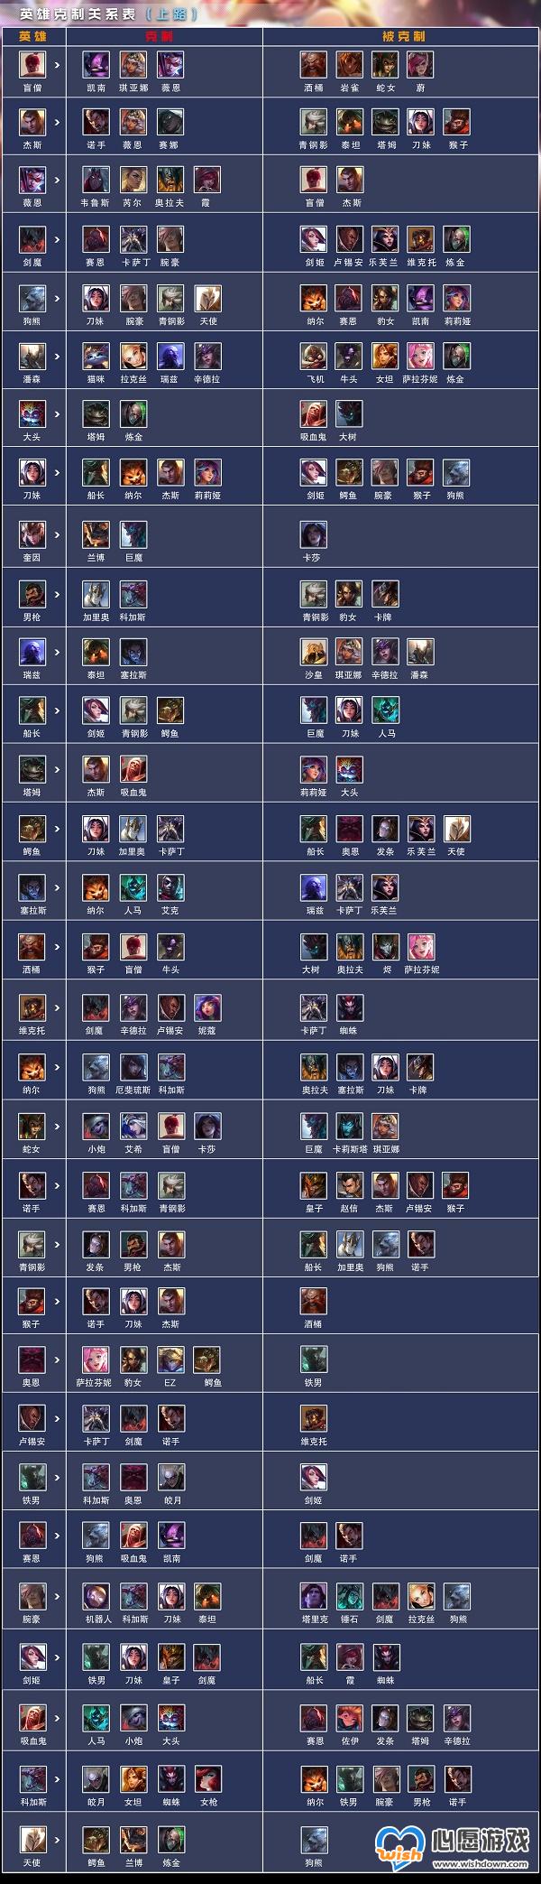Click the 盲僧 portrait in the 英雄 column

[32, 64]
